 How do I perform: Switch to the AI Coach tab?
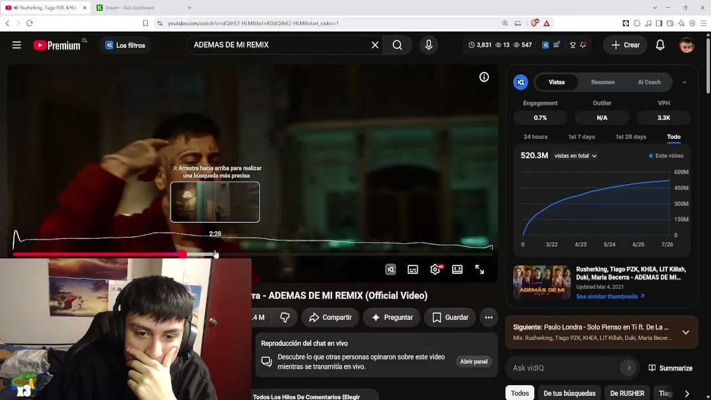[649, 82]
